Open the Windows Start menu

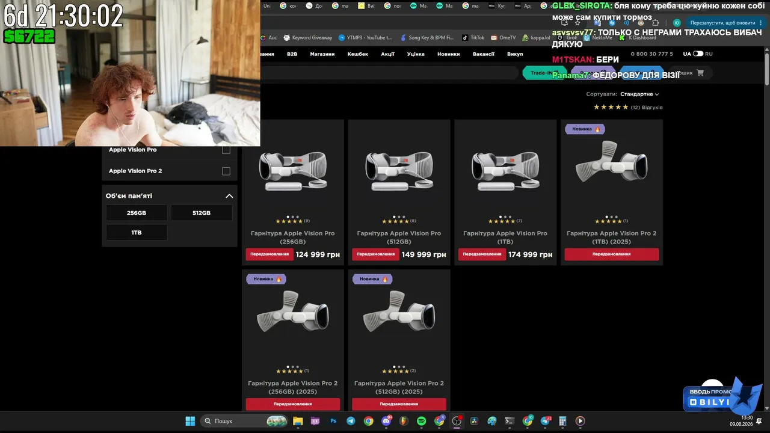(190, 421)
